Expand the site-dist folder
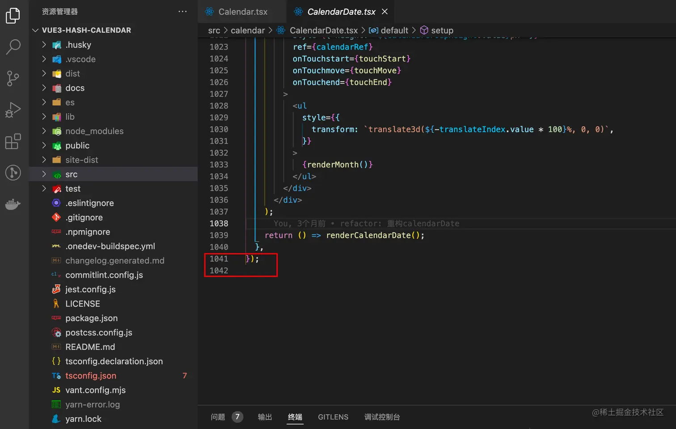Image resolution: width=676 pixels, height=429 pixels. click(x=113, y=160)
